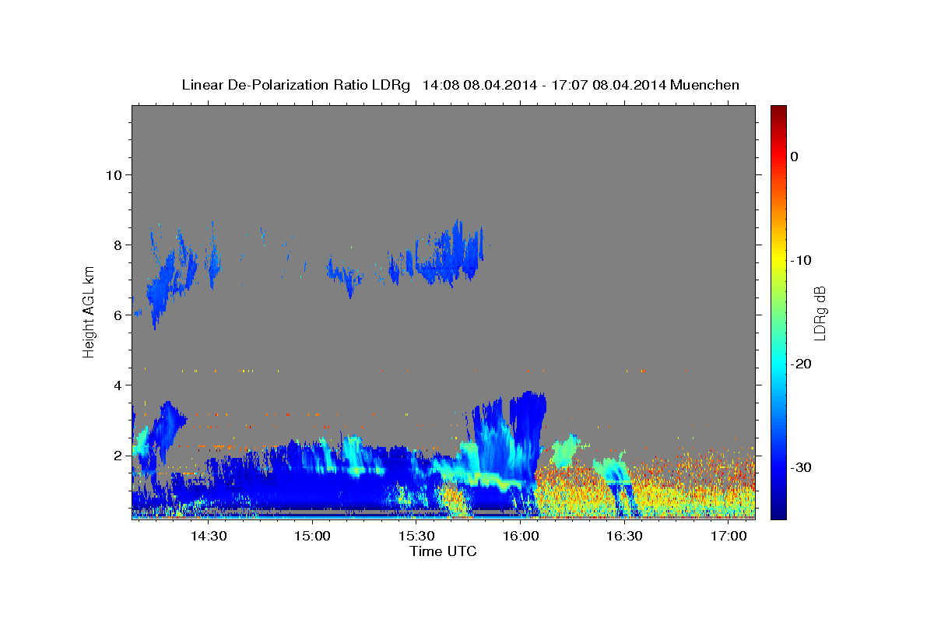Click the 17:00 time tick label
This screenshot has height=623, width=934.
[x=729, y=537]
